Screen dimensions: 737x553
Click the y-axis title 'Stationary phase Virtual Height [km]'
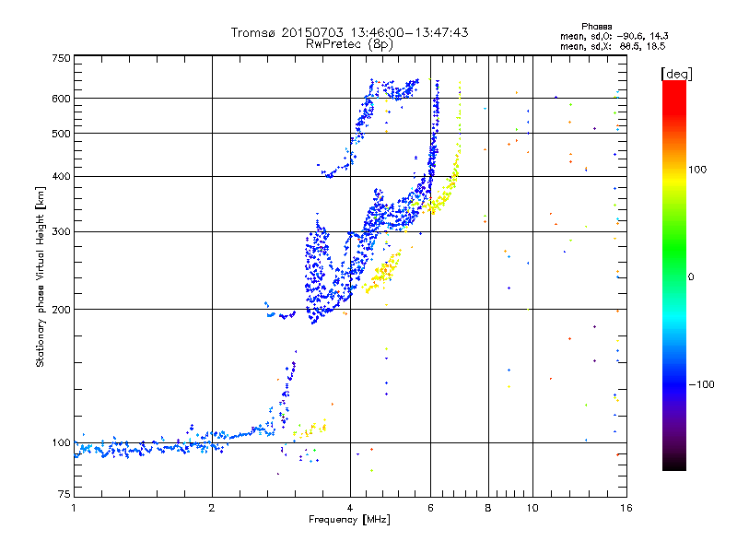point(41,277)
